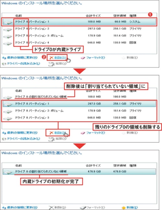Click disc icon for ドライバーの読み込み, top screenshot

4,64
